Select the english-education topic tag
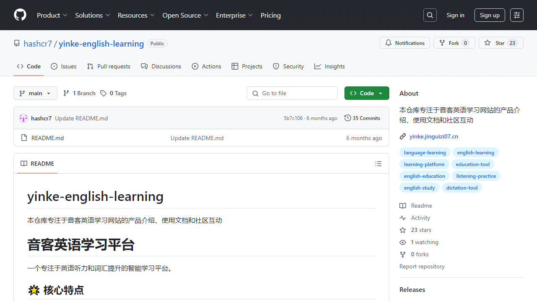Screen dimensions: 537x302 (x=425, y=176)
